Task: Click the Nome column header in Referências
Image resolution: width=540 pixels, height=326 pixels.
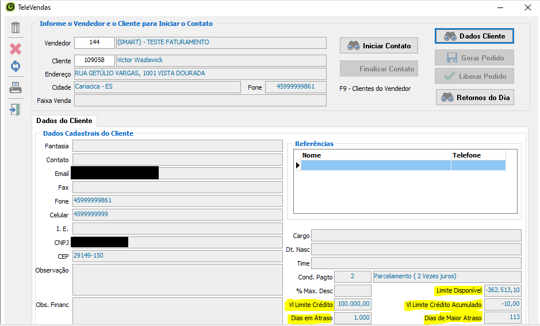Action: click(x=376, y=155)
